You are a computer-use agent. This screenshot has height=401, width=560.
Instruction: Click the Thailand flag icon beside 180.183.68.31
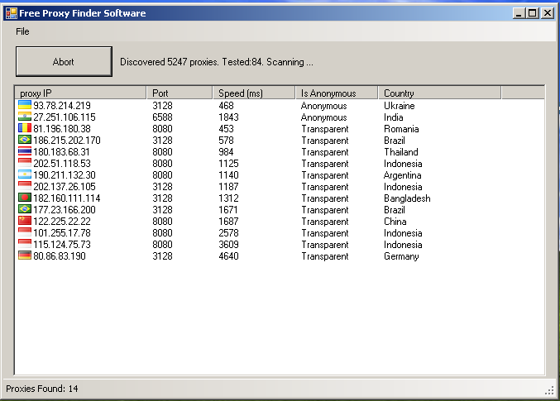coord(25,152)
